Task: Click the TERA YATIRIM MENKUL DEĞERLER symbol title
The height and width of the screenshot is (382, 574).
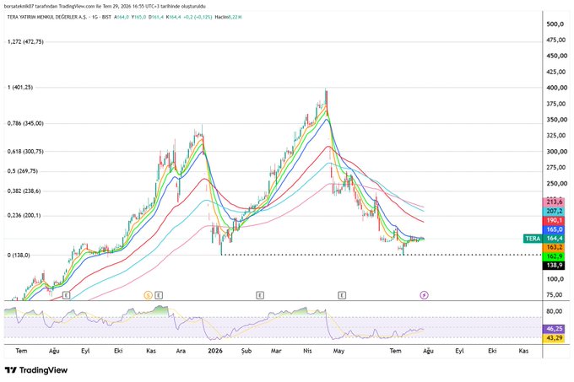Action: 47,17
